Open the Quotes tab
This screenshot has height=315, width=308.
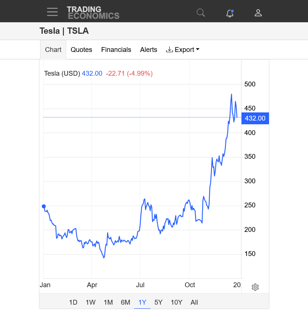coord(81,50)
